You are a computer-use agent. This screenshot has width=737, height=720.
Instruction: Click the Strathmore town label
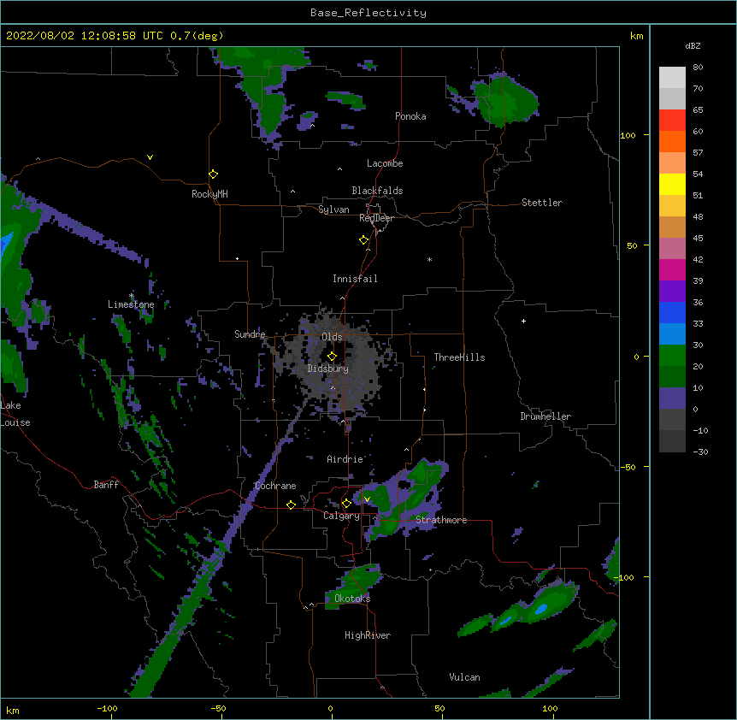[441, 520]
